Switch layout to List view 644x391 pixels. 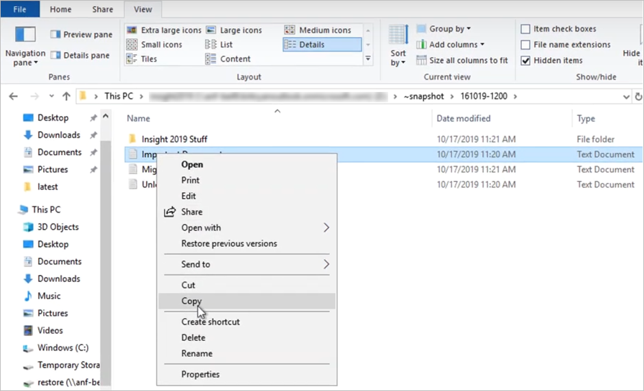click(x=219, y=45)
